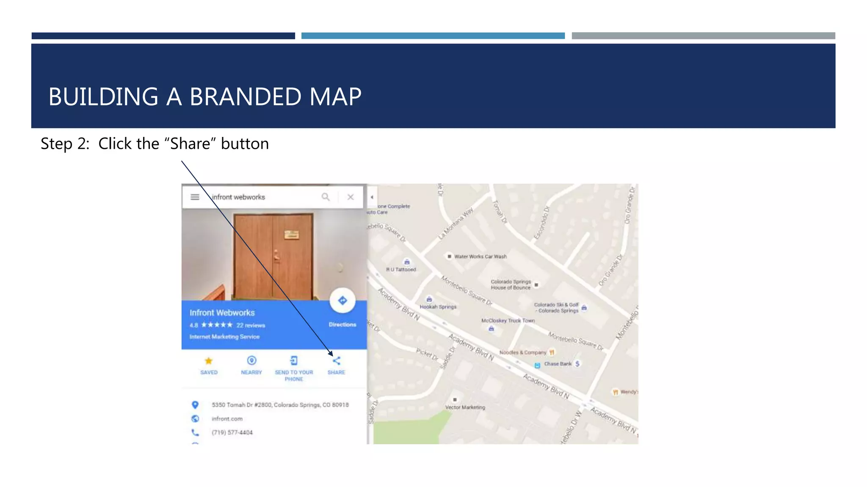Click the Nearby pin icon
Image resolution: width=867 pixels, height=487 pixels.
click(251, 361)
